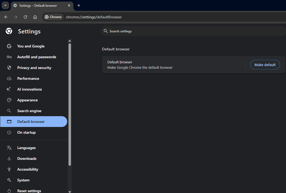The image size is (286, 193).
Task: Click the address bar URL
Action: (x=93, y=17)
